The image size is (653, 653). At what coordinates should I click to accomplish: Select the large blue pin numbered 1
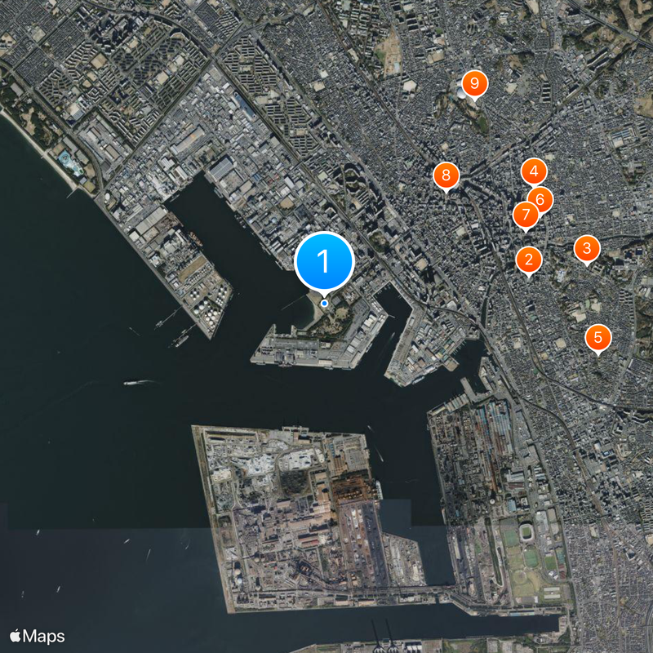[x=324, y=261]
